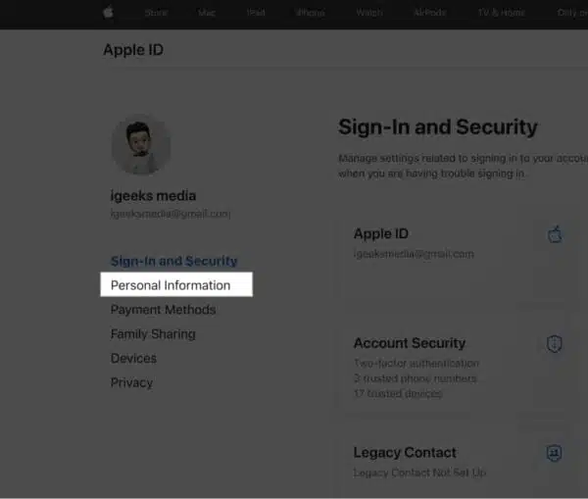Screen dimensions: 588x499
Task: Open the Privacy sidebar section
Action: 131,383
